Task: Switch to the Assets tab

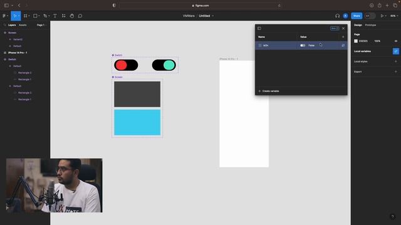Action: click(x=23, y=25)
